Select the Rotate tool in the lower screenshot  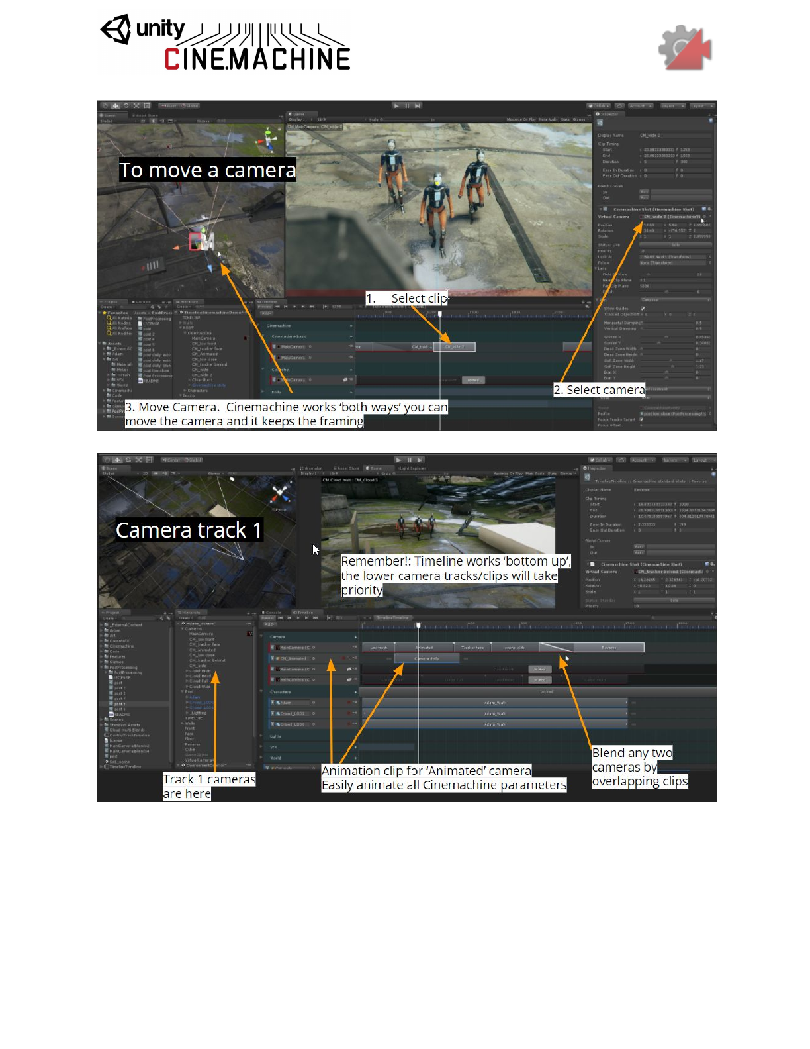pyautogui.click(x=128, y=460)
